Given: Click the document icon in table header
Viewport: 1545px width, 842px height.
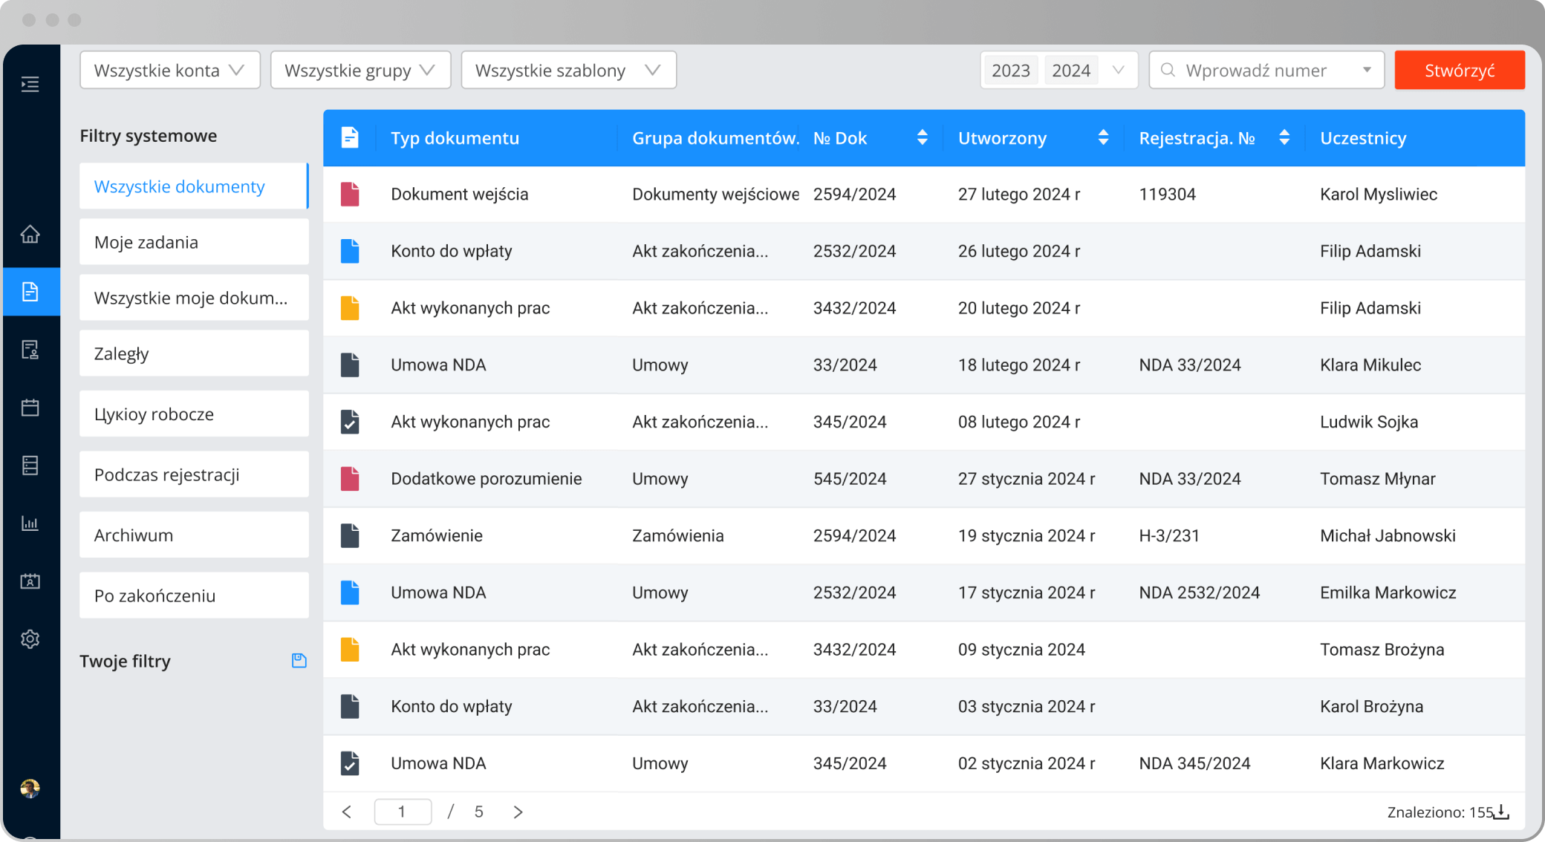Looking at the screenshot, I should coord(350,137).
